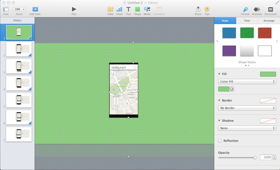Select slide 4 thumbnail

19,83
